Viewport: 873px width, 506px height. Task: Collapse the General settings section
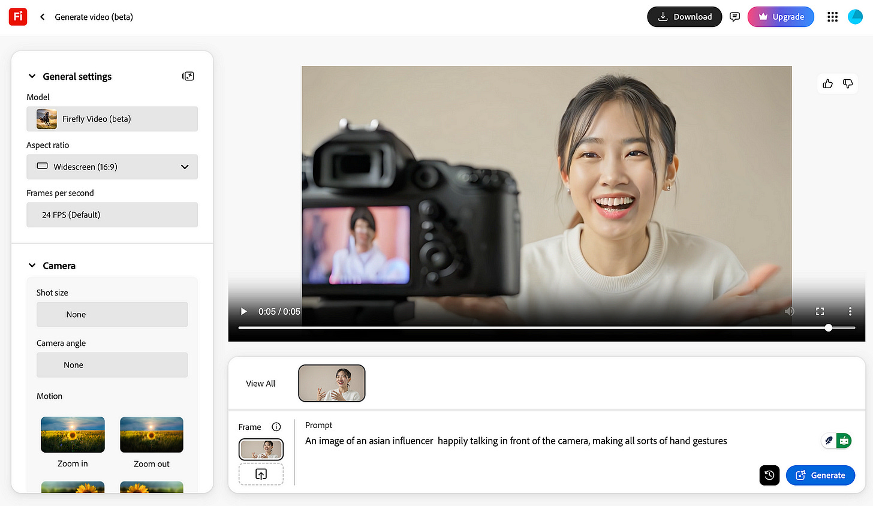(32, 76)
